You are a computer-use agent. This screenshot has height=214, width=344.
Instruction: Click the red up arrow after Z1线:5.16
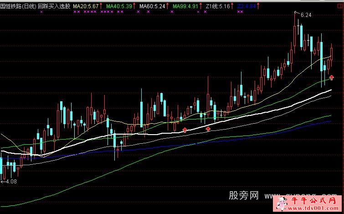click(x=233, y=7)
